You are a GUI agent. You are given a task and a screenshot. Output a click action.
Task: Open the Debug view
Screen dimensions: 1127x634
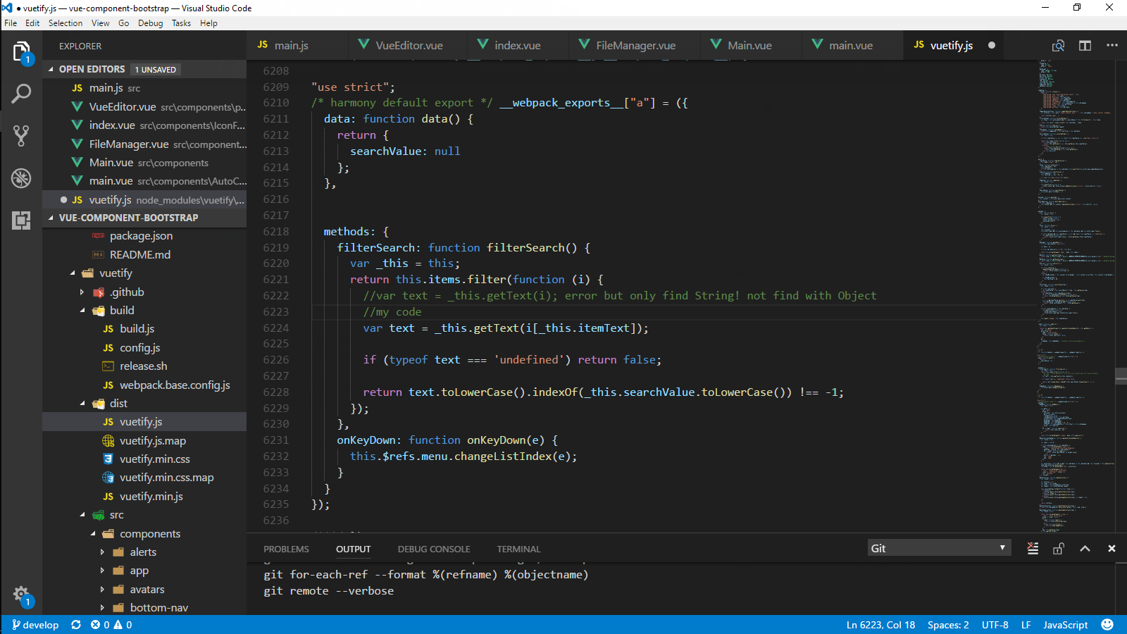point(21,178)
